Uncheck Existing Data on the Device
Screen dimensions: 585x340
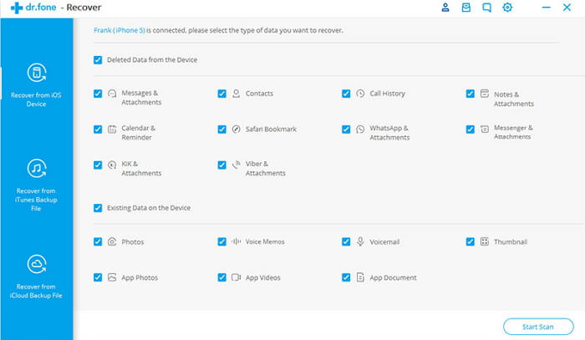pyautogui.click(x=98, y=208)
